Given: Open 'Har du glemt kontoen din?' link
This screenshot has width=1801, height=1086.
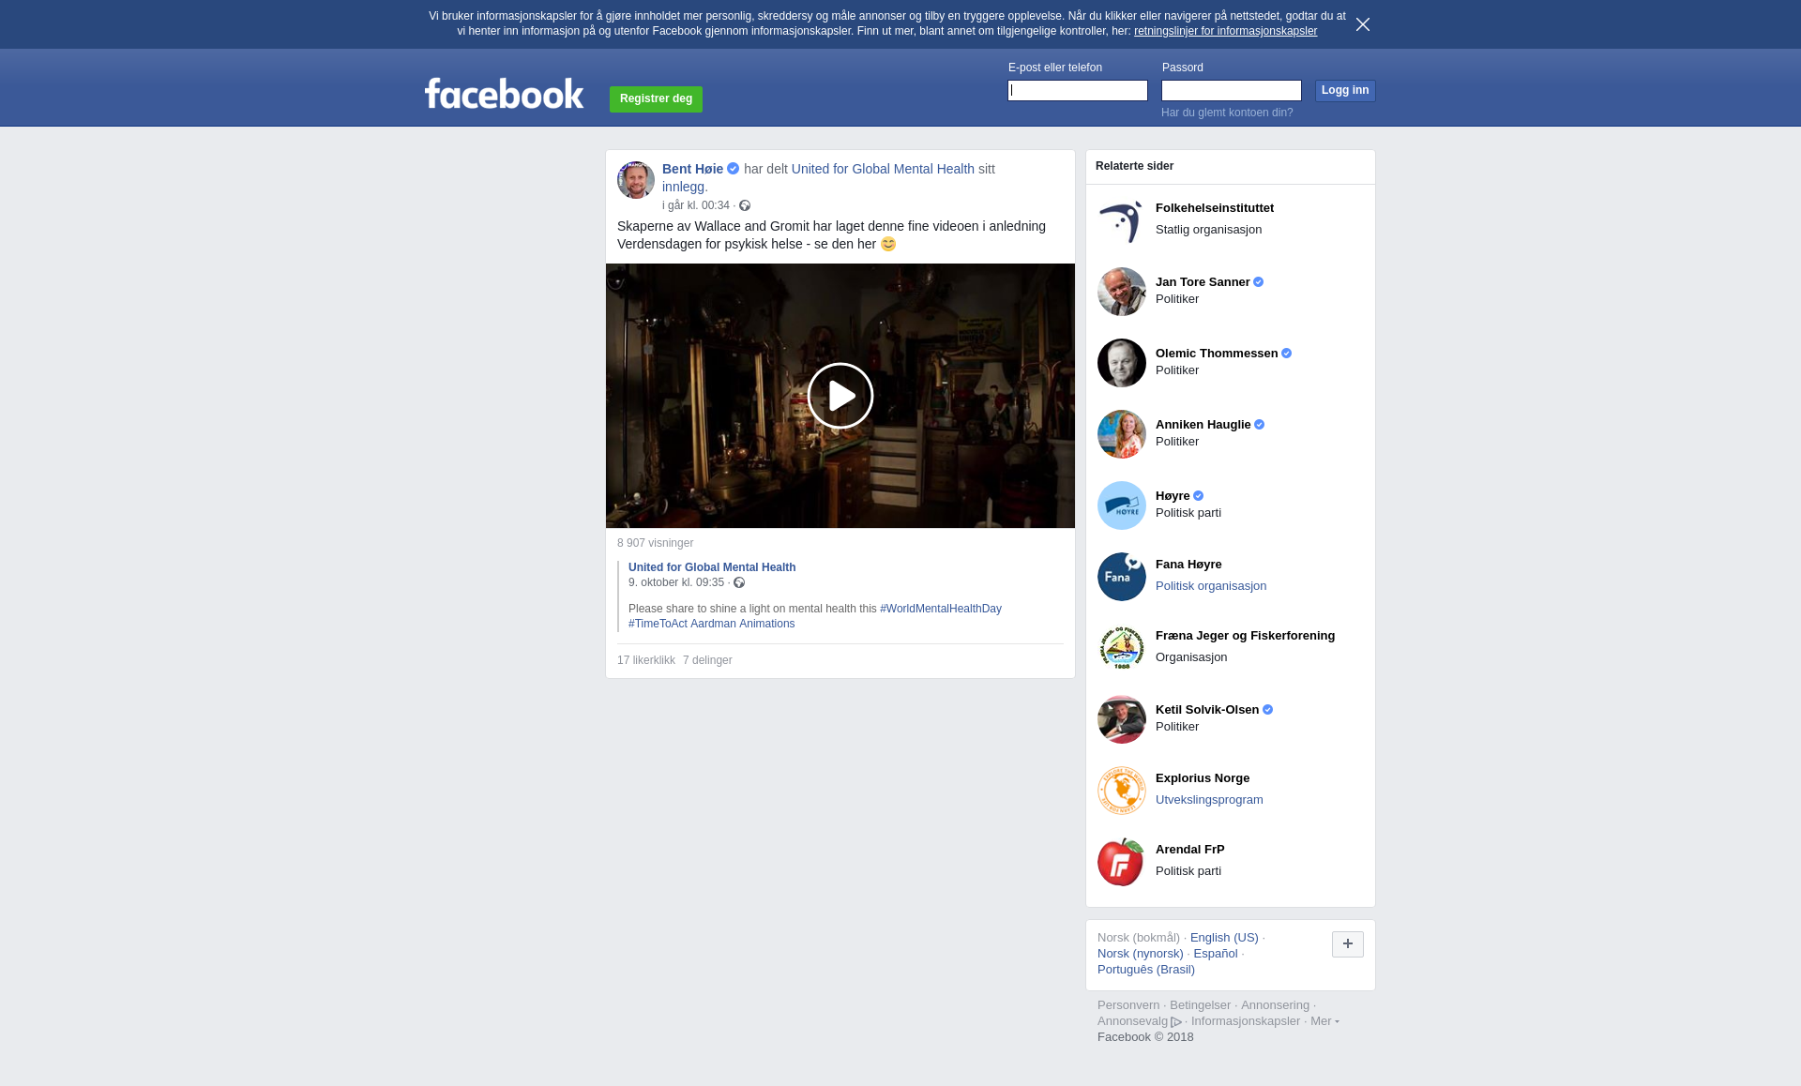Looking at the screenshot, I should pos(1227,113).
